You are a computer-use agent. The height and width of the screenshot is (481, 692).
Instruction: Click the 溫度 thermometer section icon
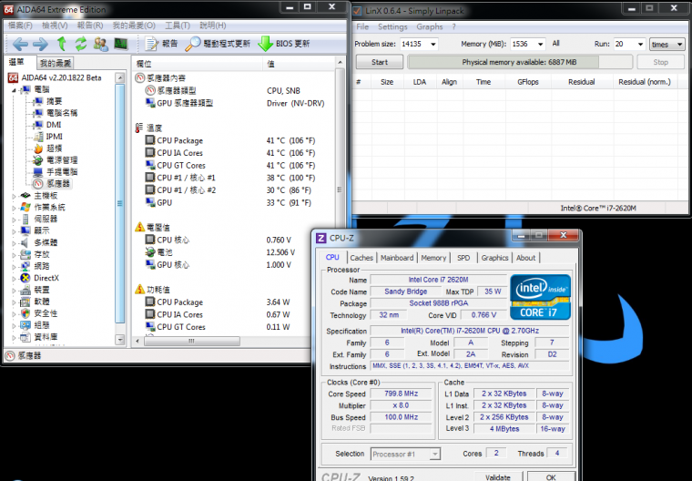pyautogui.click(x=139, y=128)
